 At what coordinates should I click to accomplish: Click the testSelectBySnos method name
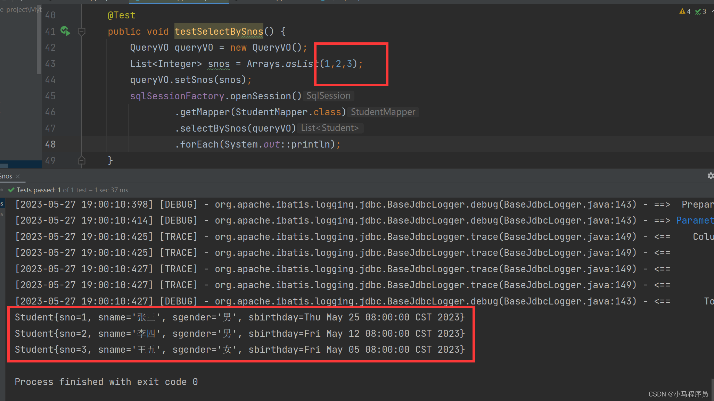pyautogui.click(x=219, y=32)
